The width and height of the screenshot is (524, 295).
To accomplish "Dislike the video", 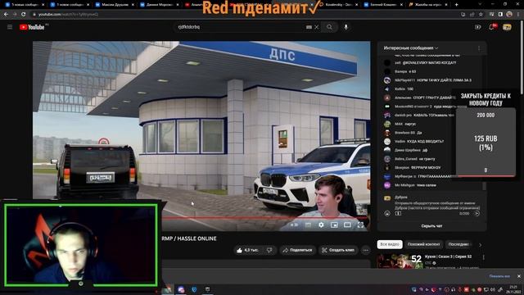I will point(269,250).
